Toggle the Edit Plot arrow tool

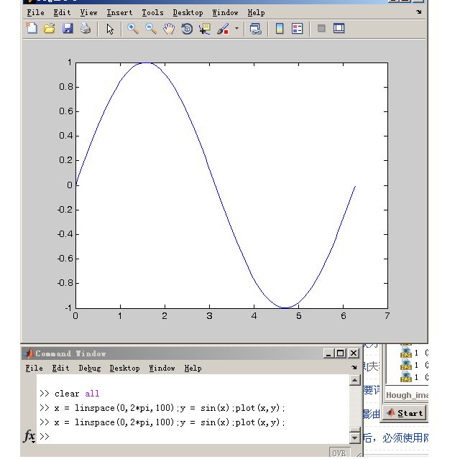click(x=110, y=29)
